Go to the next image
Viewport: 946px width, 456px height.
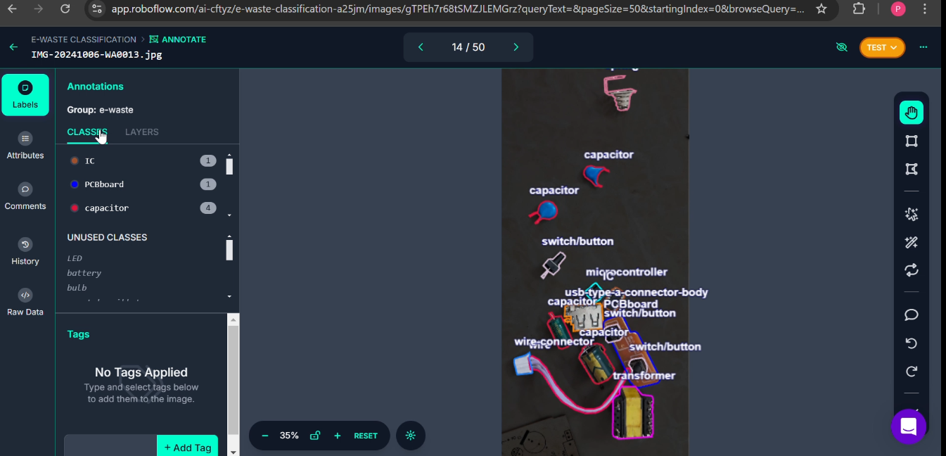(516, 47)
